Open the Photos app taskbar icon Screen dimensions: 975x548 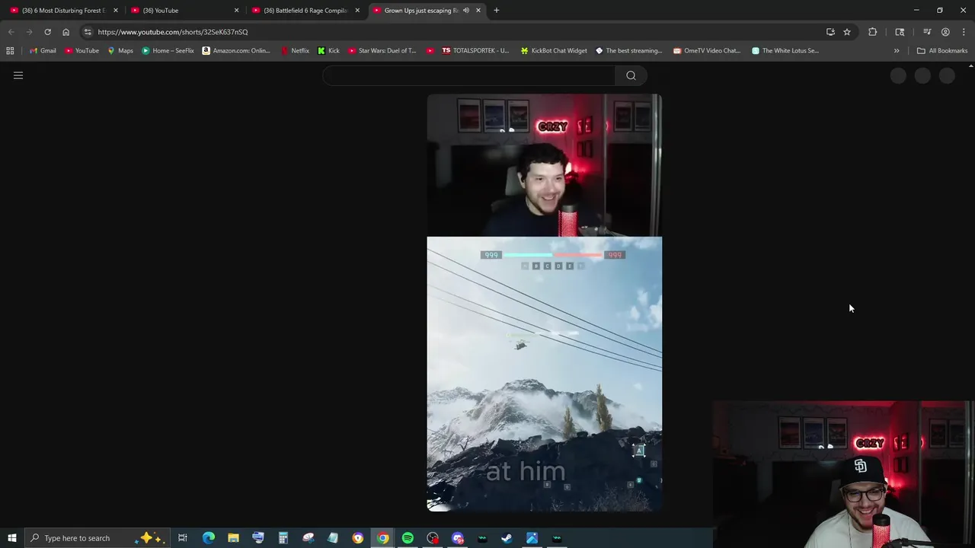pyautogui.click(x=532, y=538)
